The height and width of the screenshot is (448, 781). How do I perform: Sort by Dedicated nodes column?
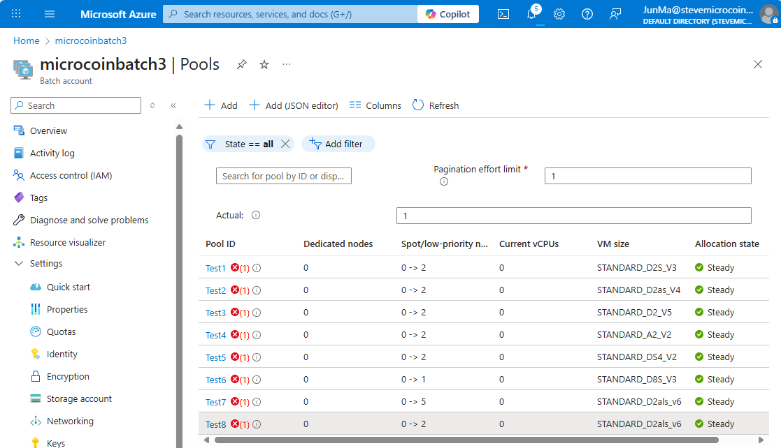(338, 244)
